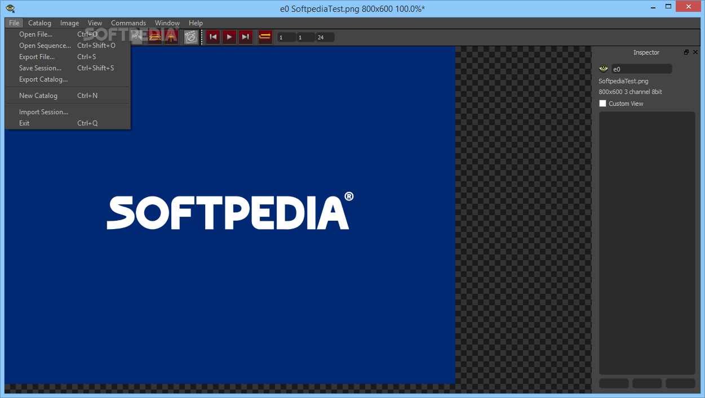The width and height of the screenshot is (705, 398).
Task: Open the Catalog menu
Action: [x=39, y=23]
